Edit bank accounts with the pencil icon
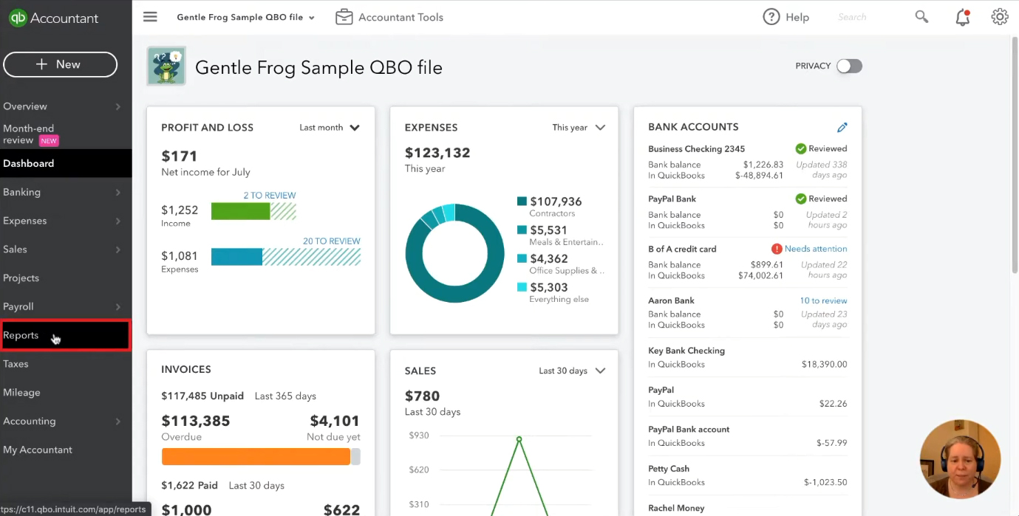The height and width of the screenshot is (516, 1019). coord(842,128)
